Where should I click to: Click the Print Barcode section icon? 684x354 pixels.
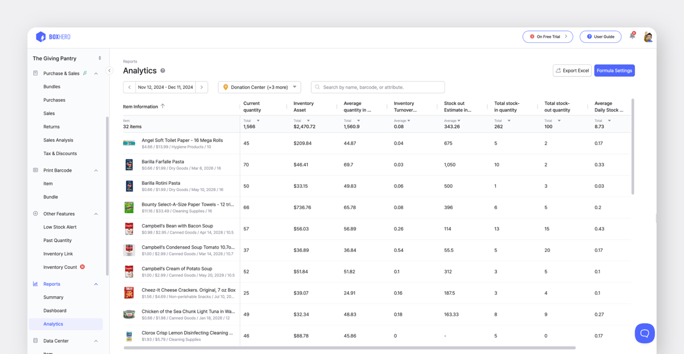35,170
